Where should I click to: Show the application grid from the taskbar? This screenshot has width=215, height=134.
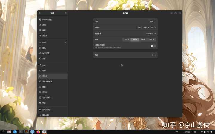[x=3, y=132]
